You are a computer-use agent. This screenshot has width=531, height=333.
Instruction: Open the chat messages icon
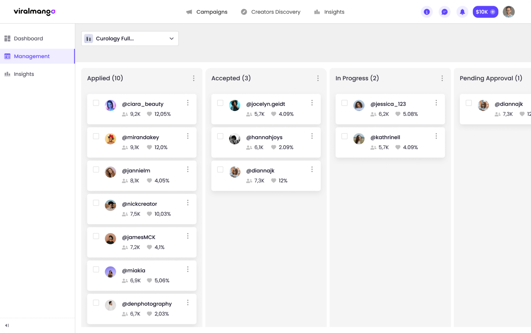pos(444,12)
